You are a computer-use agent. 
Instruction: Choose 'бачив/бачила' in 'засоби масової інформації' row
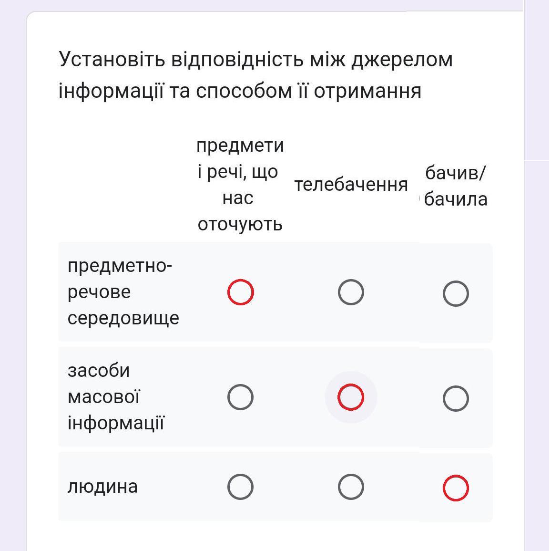[456, 398]
